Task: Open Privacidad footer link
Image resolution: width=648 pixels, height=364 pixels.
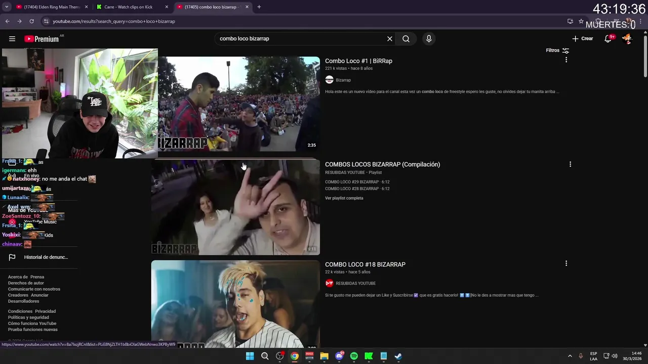Action: click(45, 311)
